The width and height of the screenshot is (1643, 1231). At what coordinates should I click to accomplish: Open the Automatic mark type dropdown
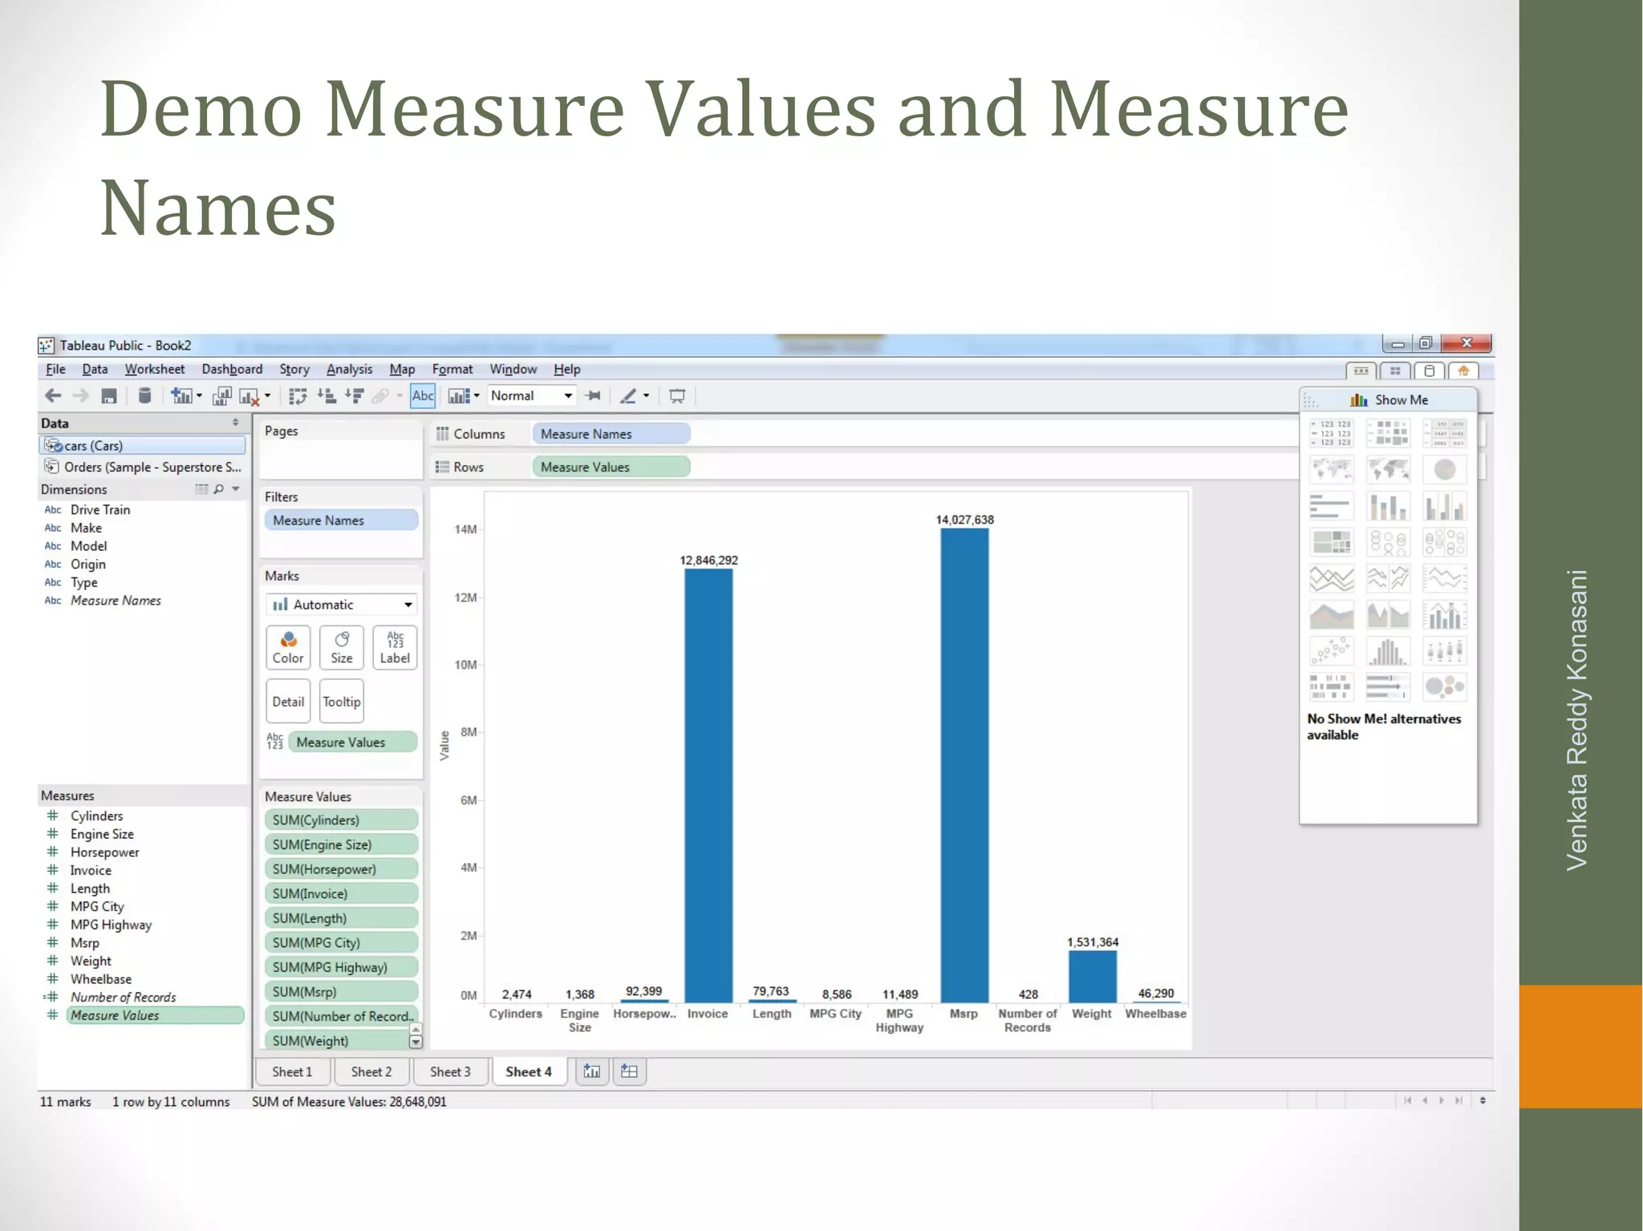(x=341, y=604)
